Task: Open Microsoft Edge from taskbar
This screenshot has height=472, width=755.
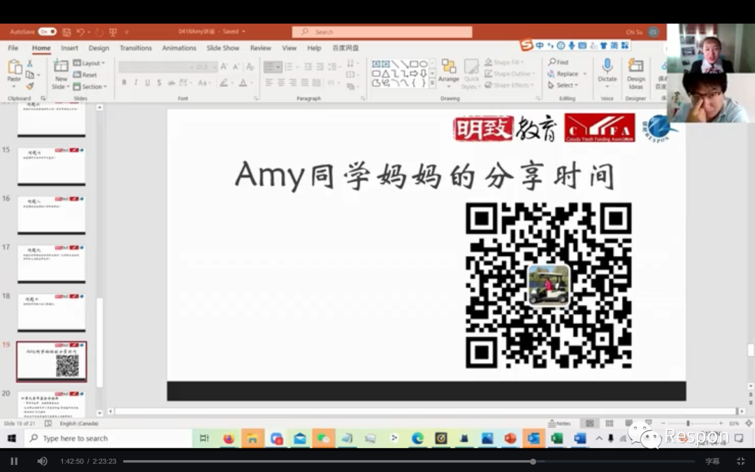Action: [x=417, y=438]
